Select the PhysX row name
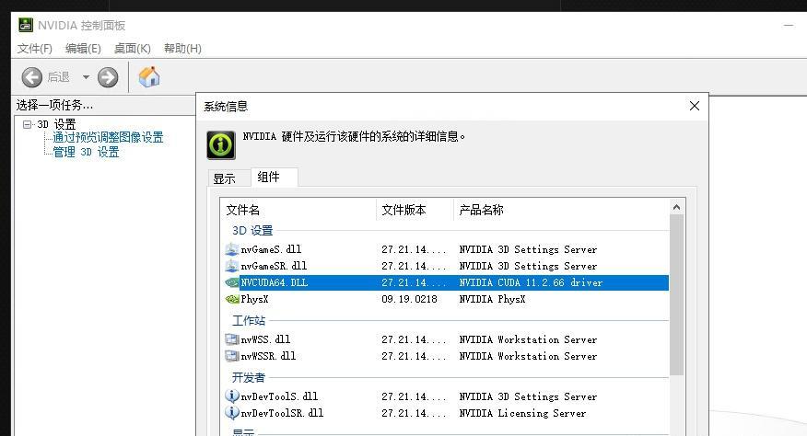 255,299
